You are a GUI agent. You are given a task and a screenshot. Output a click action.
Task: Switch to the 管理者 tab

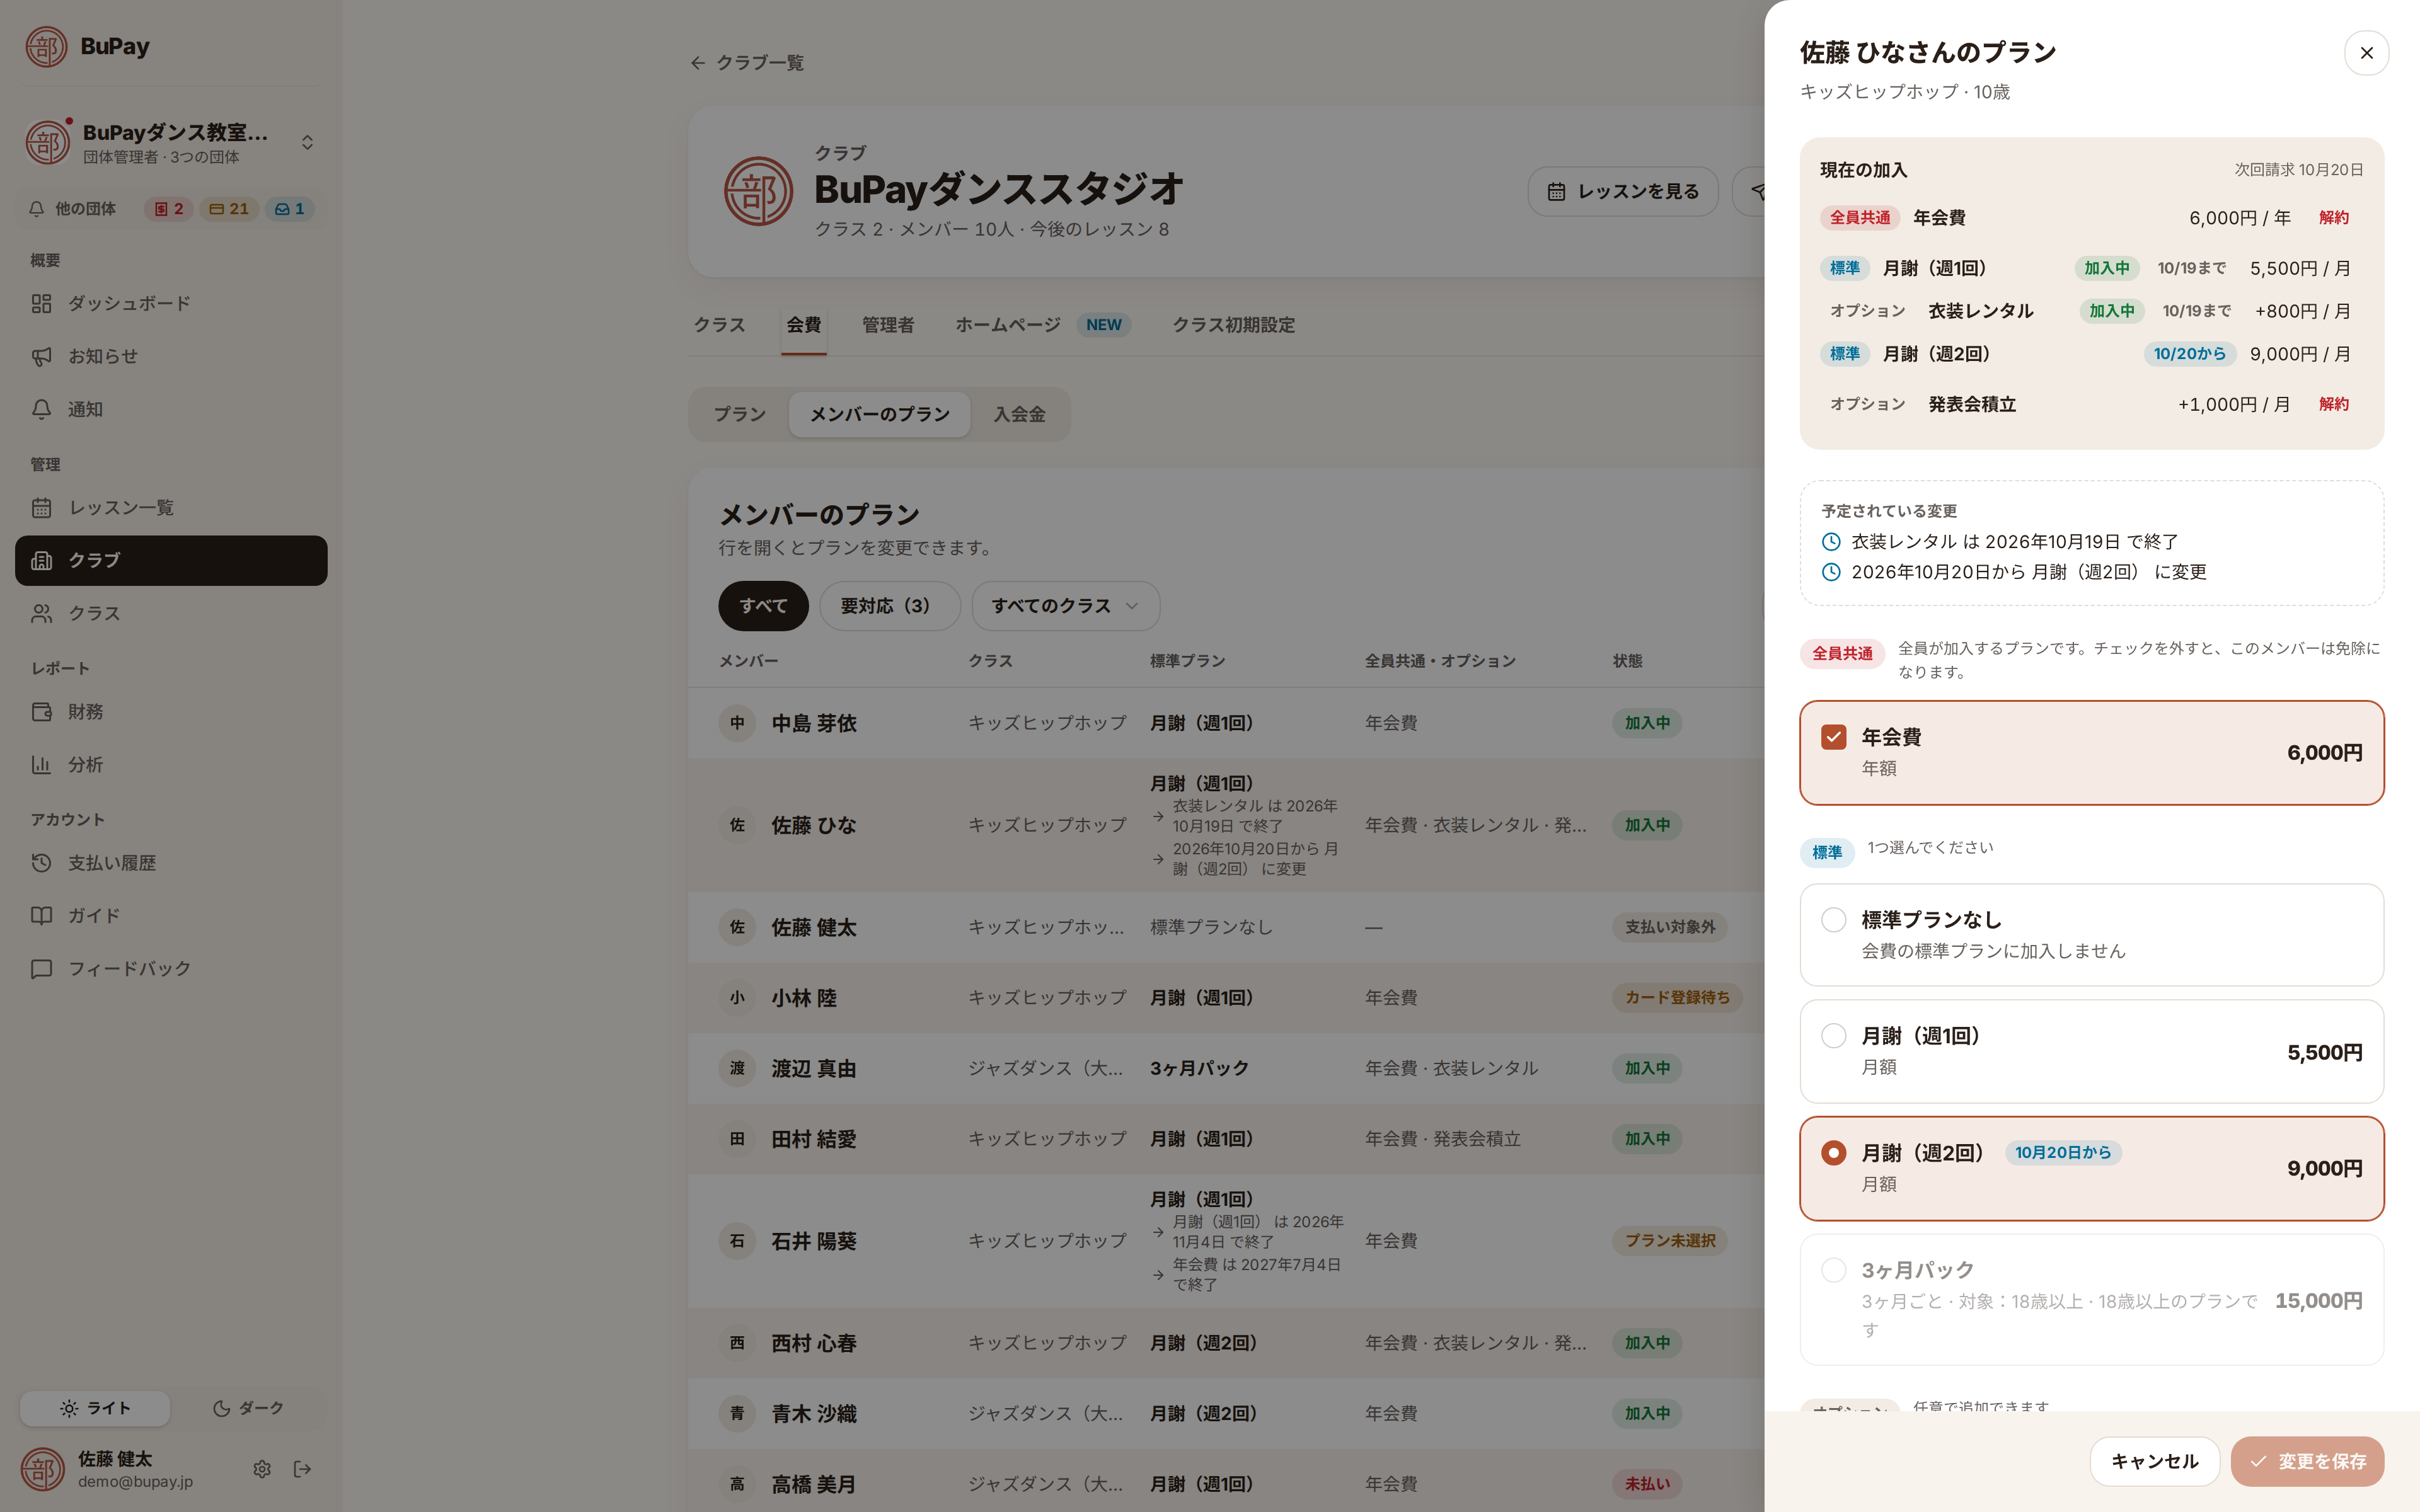click(888, 325)
